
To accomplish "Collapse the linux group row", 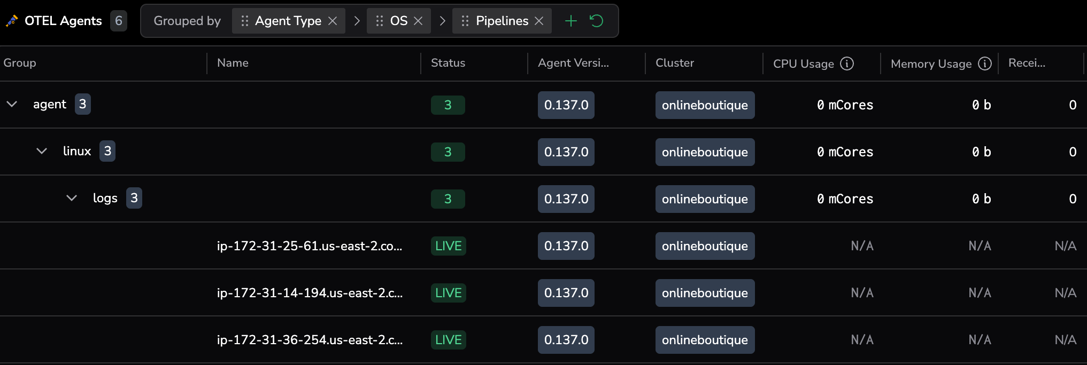I will 42,151.
